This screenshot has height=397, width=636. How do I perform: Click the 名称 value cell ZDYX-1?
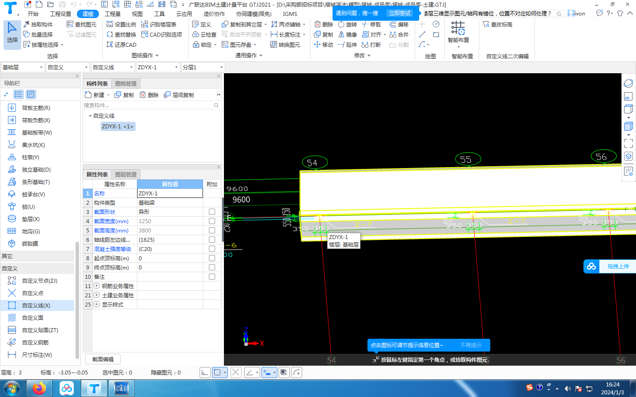coord(170,193)
